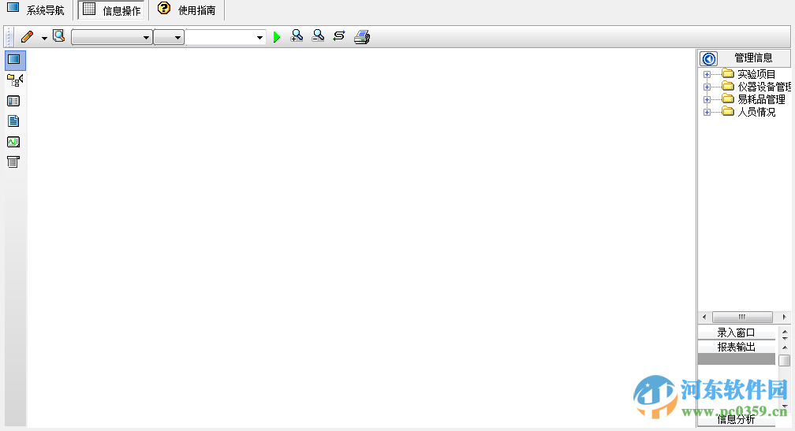
Task: Click the form list view sidebar icon
Action: pos(13,101)
